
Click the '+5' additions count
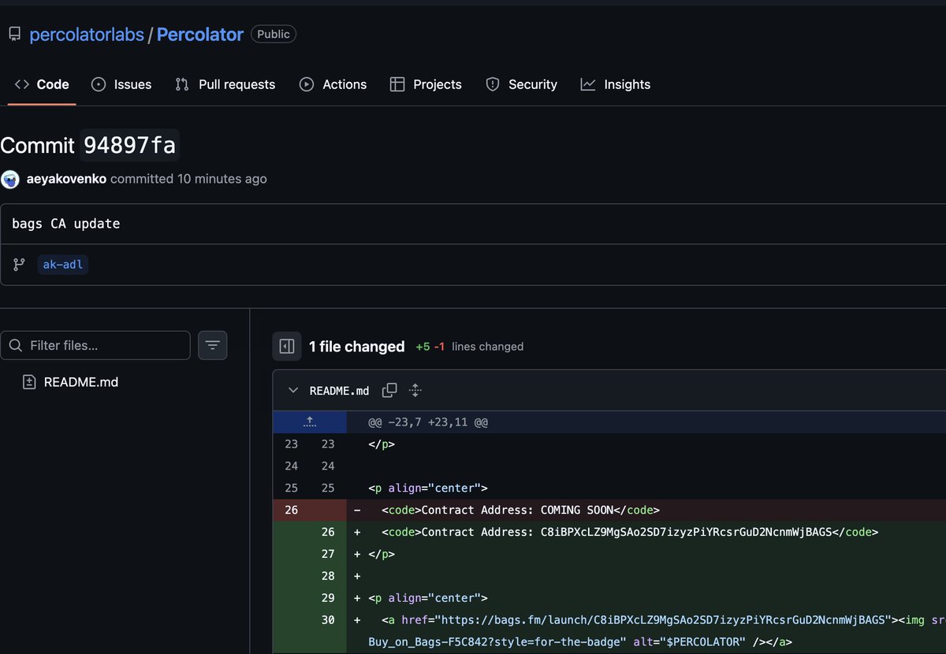click(x=423, y=346)
